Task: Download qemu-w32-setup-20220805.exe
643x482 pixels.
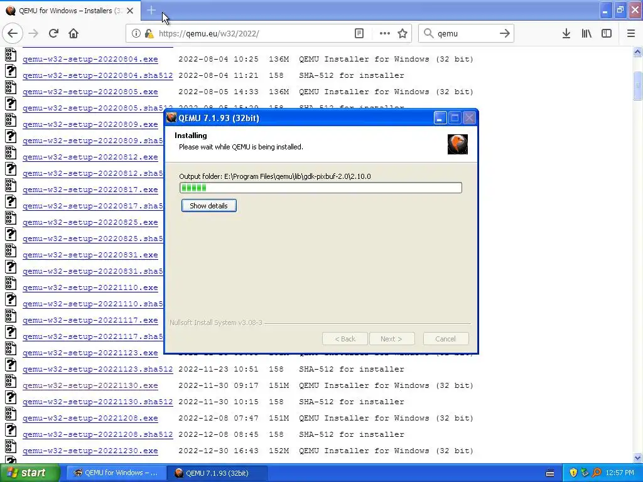Action: pos(90,92)
